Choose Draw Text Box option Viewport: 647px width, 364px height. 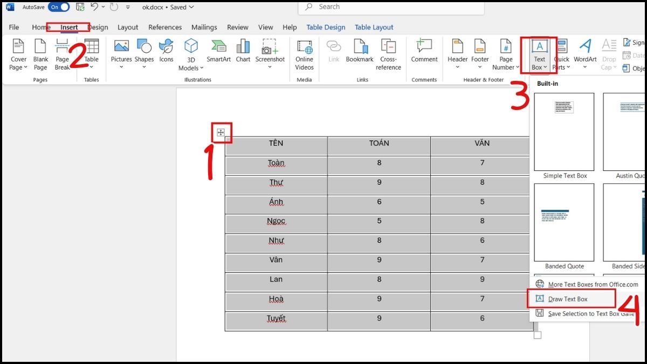568,299
